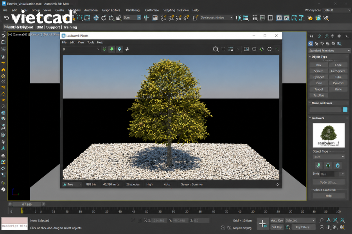The height and width of the screenshot is (234, 352).
Task: Click the 0 / 100 time slider
Action: pos(27,204)
